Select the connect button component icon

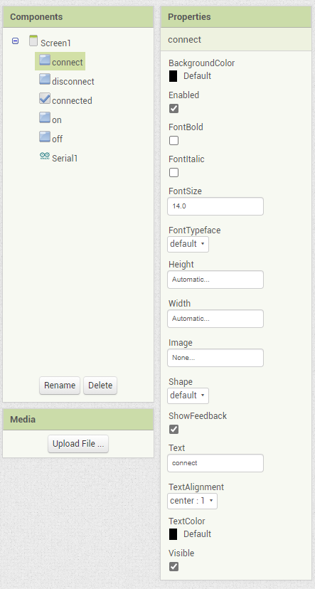[45, 60]
